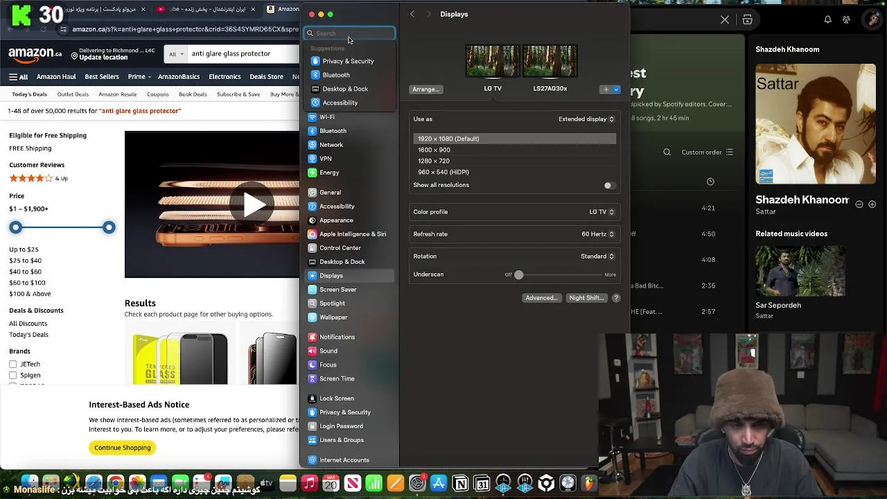Open Amazon hamburger All menu
Image resolution: width=887 pixels, height=499 pixels.
[x=19, y=77]
